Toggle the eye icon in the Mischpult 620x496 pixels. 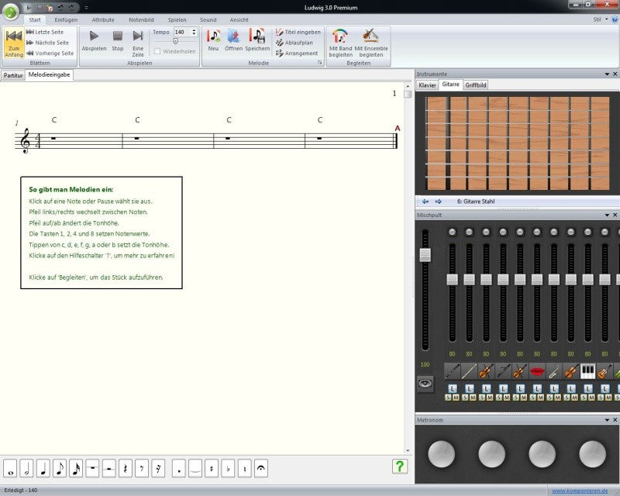pyautogui.click(x=425, y=384)
